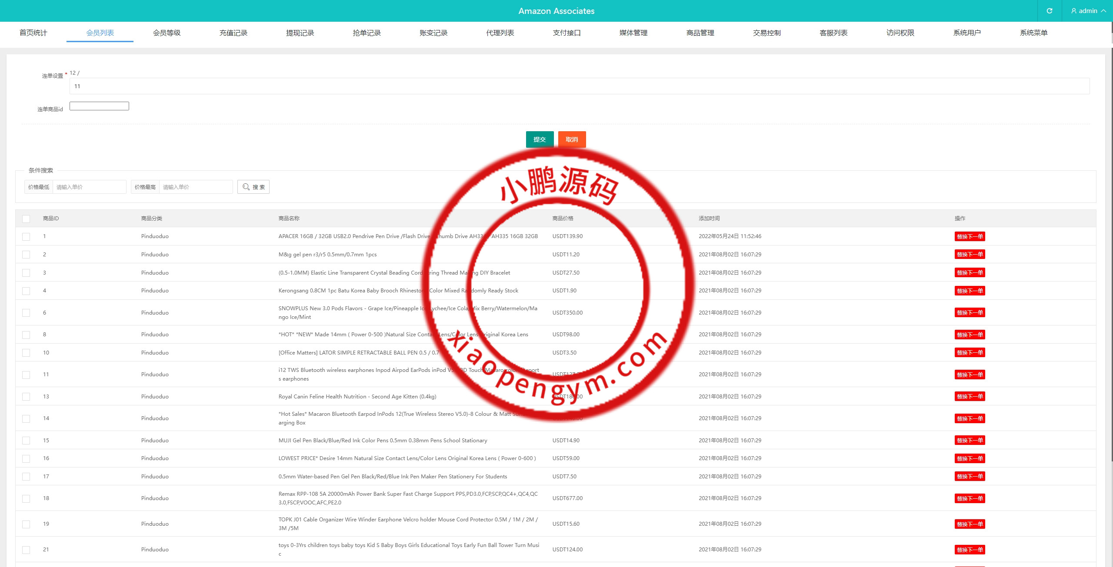This screenshot has height=567, width=1113.
Task: Submit the form with 提交 button
Action: 540,139
